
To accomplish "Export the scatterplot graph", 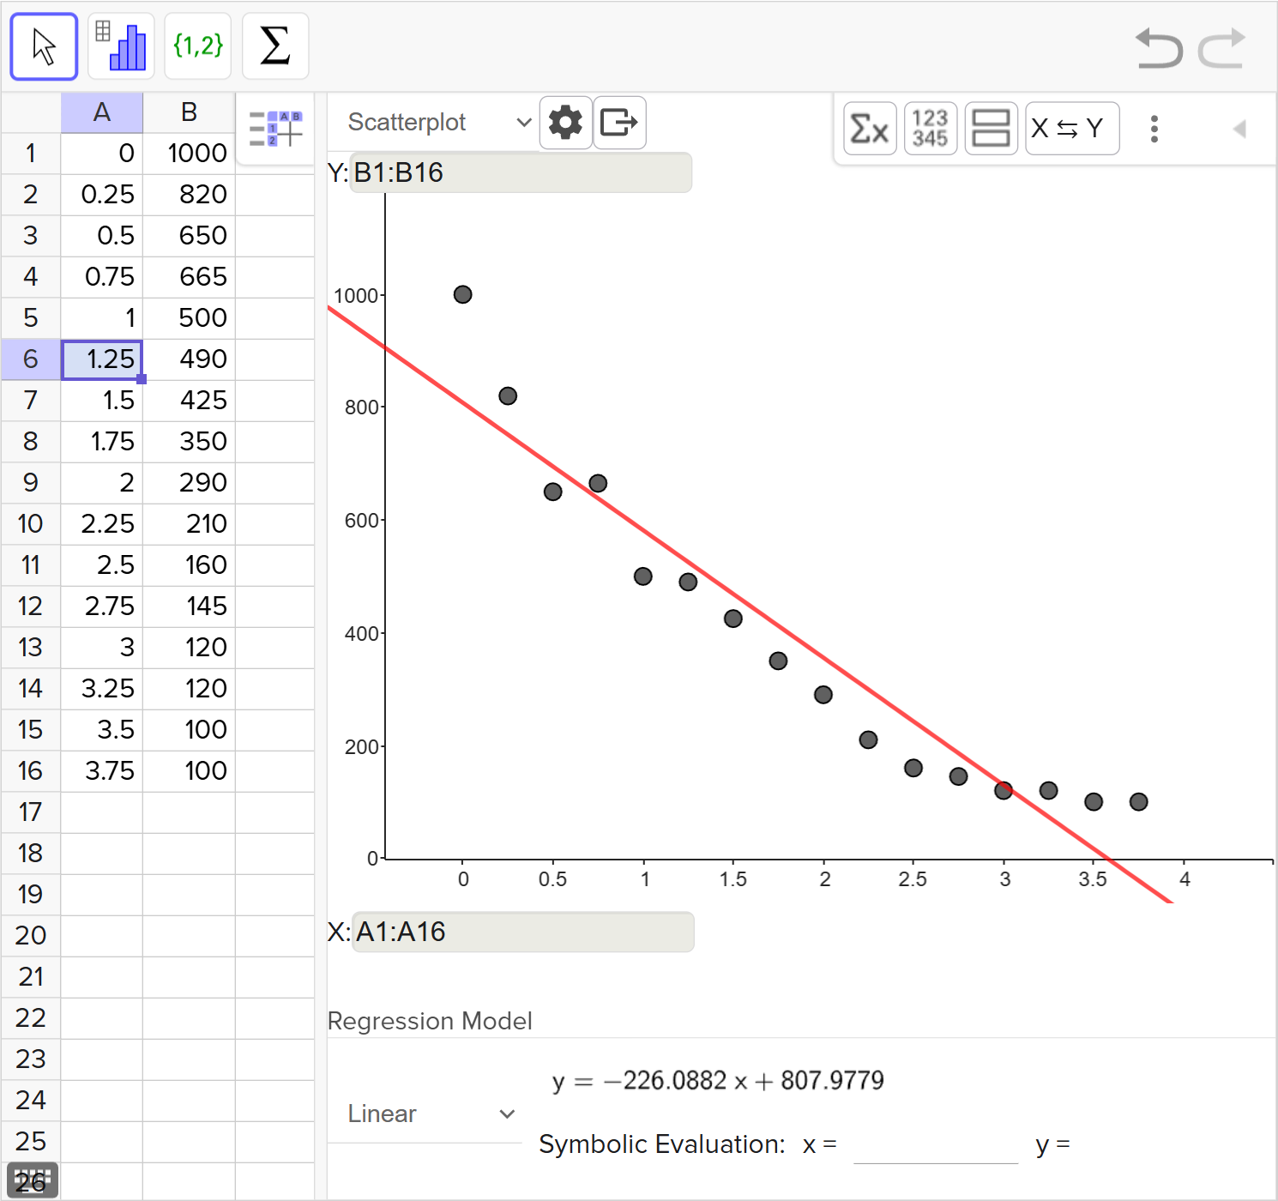I will click(x=619, y=123).
